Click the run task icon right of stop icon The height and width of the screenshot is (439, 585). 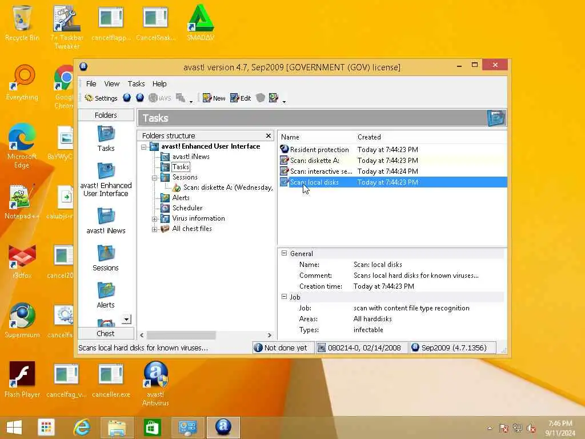pyautogui.click(x=274, y=98)
